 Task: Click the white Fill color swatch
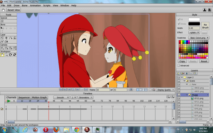pos(194,19)
